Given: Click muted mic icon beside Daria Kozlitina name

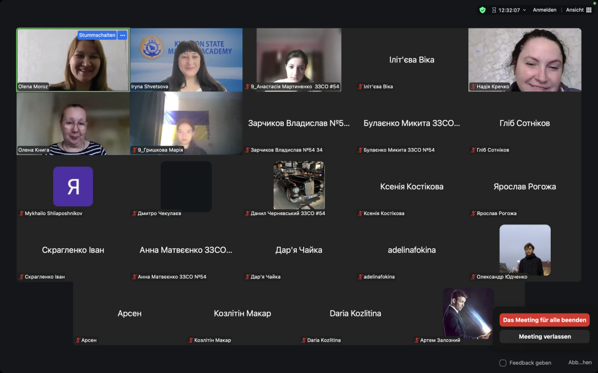Looking at the screenshot, I should pos(303,340).
